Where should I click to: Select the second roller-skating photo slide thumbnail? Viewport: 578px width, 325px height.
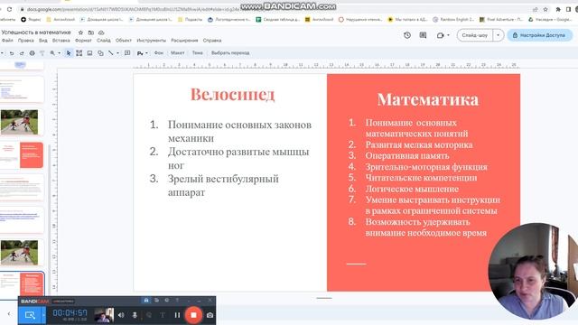coord(19,253)
